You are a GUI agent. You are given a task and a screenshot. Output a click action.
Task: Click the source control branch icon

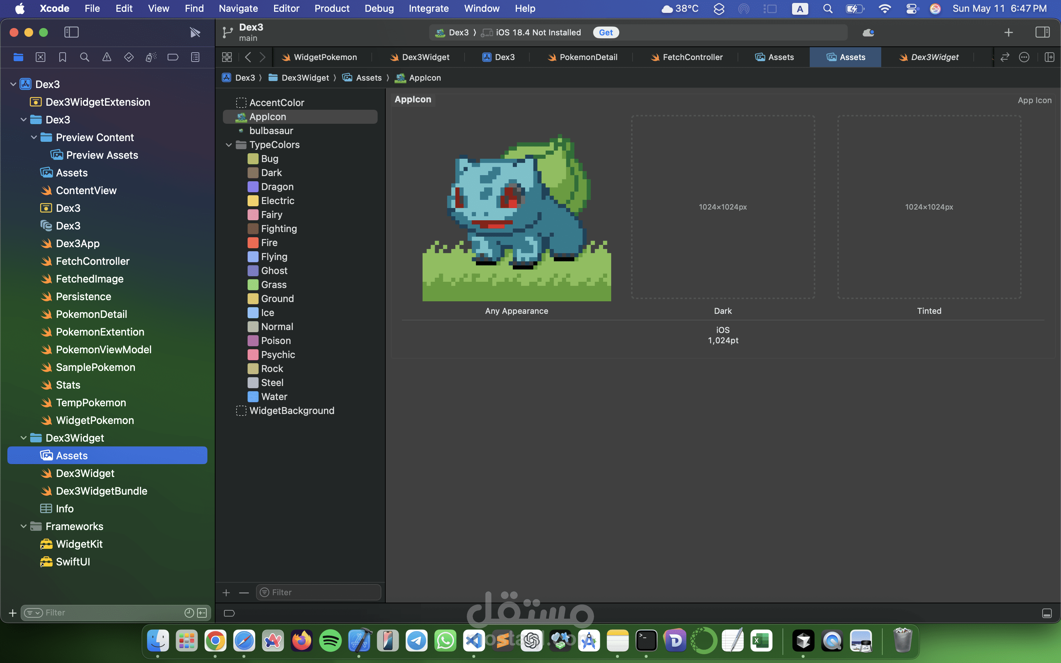pyautogui.click(x=228, y=32)
